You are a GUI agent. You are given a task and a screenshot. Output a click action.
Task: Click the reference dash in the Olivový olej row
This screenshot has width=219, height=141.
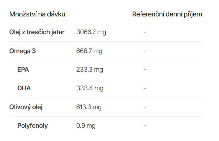[x=145, y=107]
